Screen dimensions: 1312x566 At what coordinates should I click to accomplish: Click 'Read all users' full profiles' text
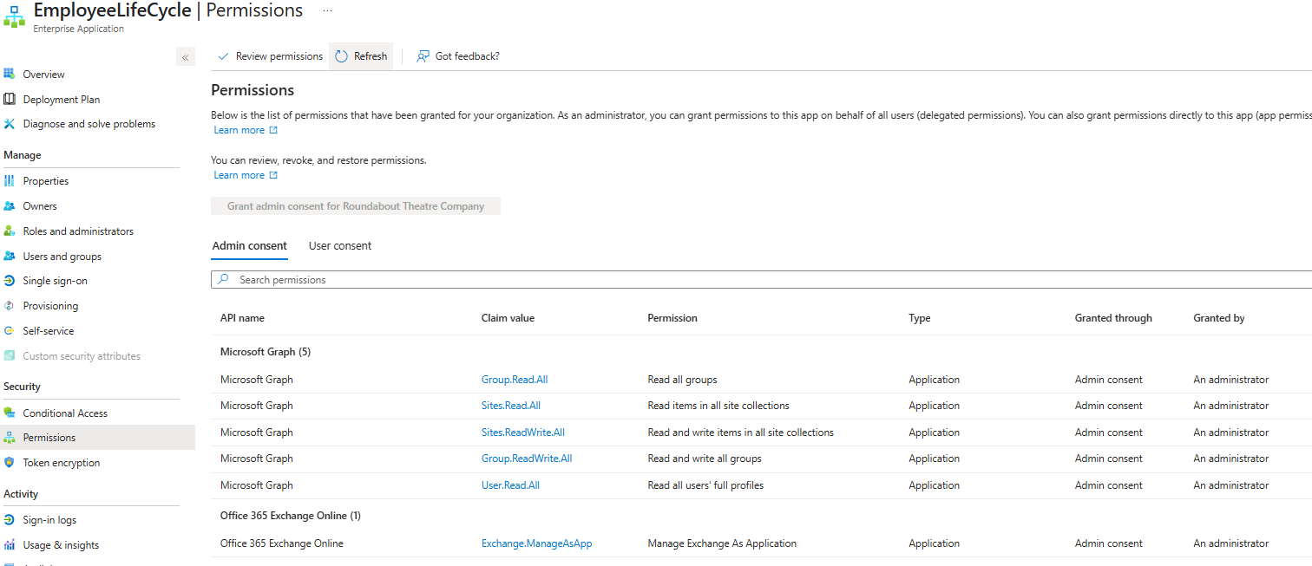[x=705, y=485]
